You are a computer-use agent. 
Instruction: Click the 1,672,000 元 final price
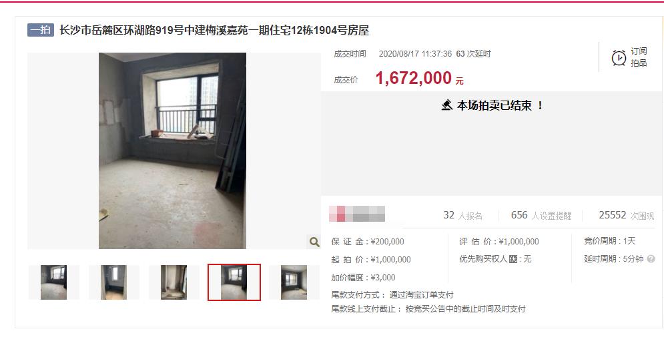tap(419, 78)
